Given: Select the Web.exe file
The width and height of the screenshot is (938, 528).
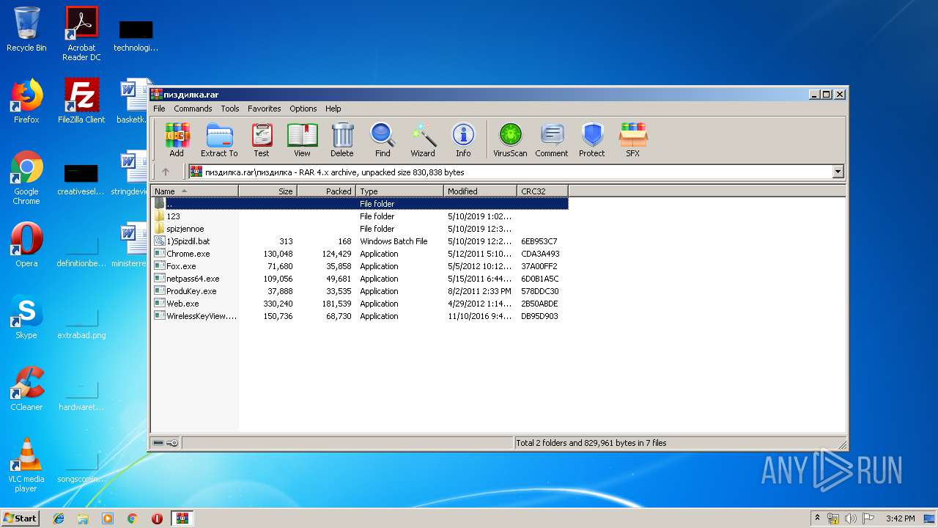Looking at the screenshot, I should 360,304.
